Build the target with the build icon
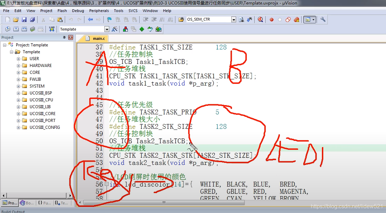This screenshot has width=386, height=213. pos(16,29)
